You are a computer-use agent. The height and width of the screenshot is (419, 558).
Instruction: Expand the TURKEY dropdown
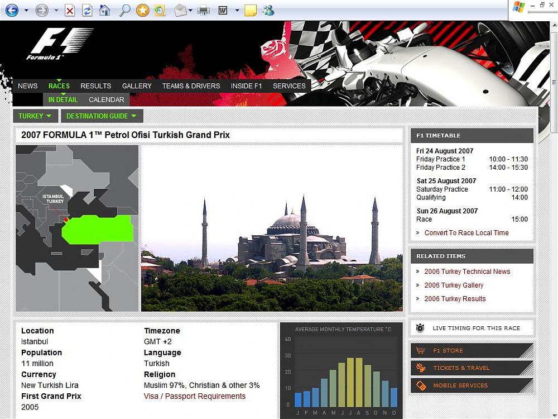click(35, 116)
